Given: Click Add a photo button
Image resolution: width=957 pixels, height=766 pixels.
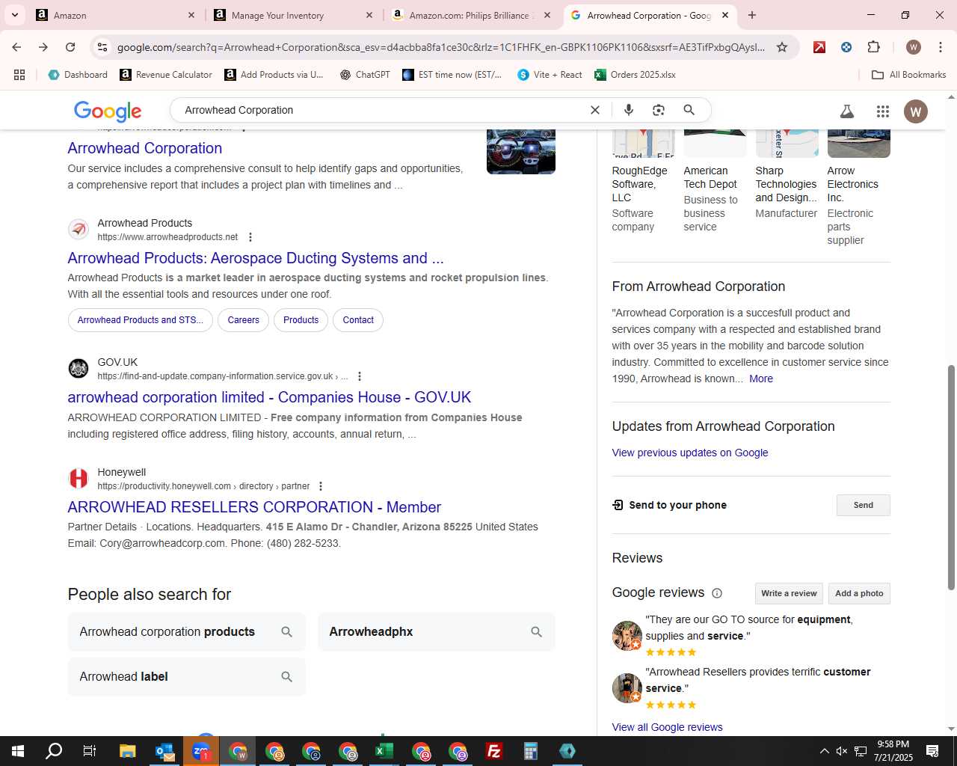Looking at the screenshot, I should click(x=859, y=593).
